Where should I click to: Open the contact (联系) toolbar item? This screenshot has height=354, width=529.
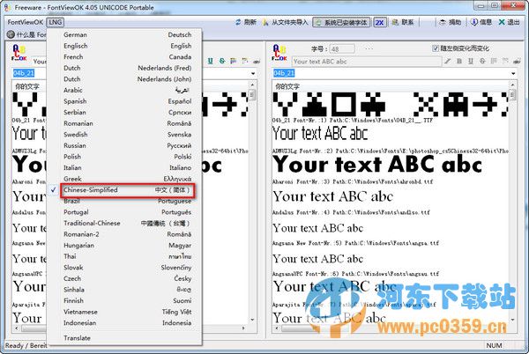pos(403,22)
